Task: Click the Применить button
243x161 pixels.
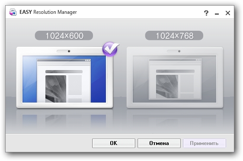Action: pos(205,143)
